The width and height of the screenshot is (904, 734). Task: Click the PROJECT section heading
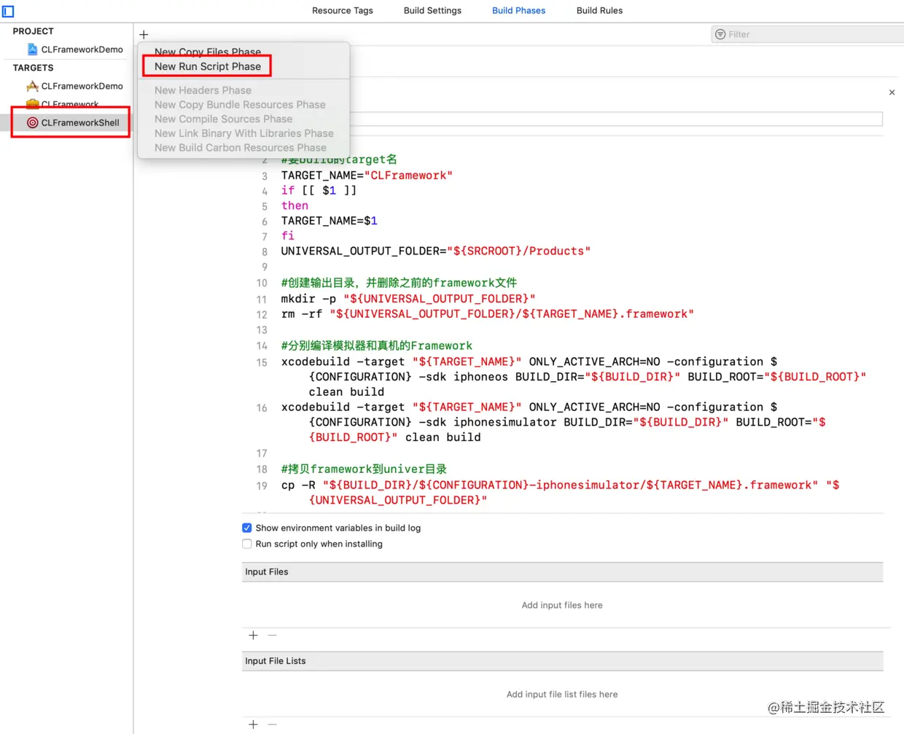click(33, 31)
